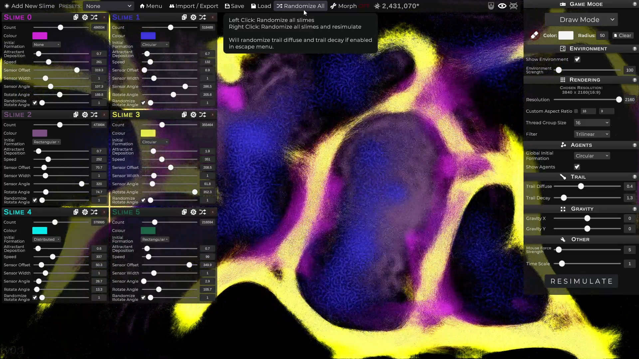This screenshot has height=359, width=639.
Task: Randomize Slime 3 with its shuffle icon
Action: click(202, 115)
